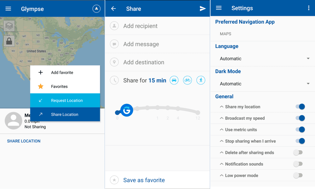Select the bicycle travel mode icon
The width and height of the screenshot is (315, 189).
187,80
